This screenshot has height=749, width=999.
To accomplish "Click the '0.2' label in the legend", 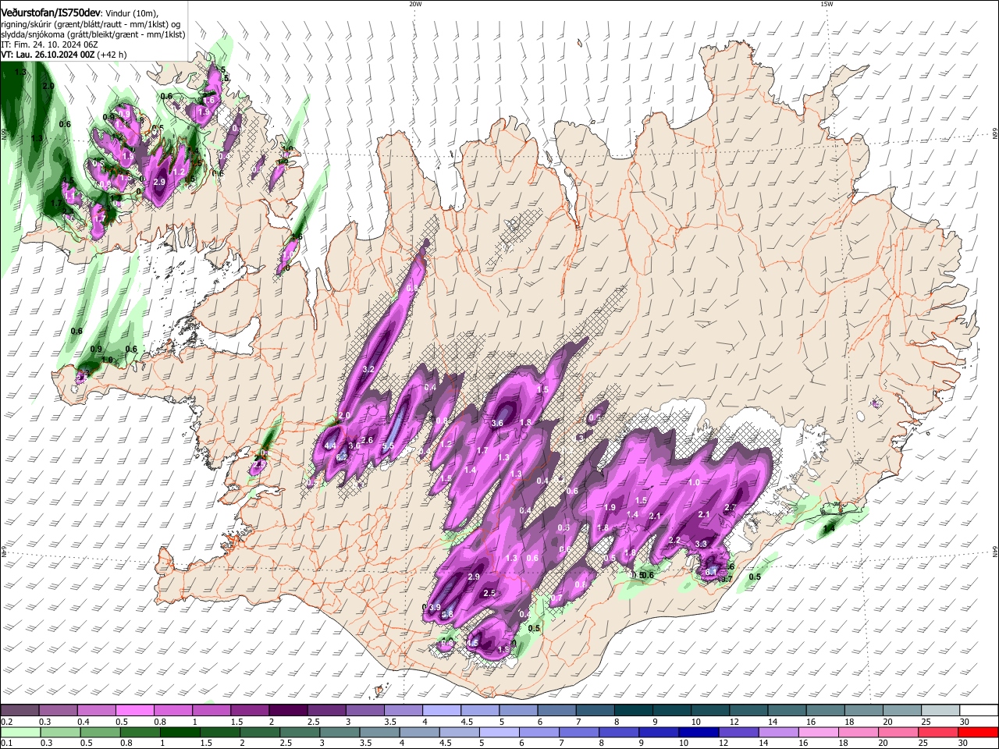I will point(6,721).
